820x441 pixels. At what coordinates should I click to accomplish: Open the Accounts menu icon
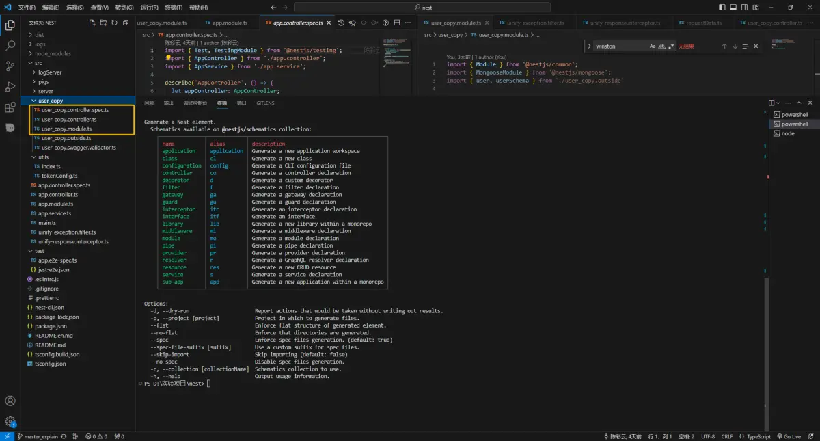10,401
